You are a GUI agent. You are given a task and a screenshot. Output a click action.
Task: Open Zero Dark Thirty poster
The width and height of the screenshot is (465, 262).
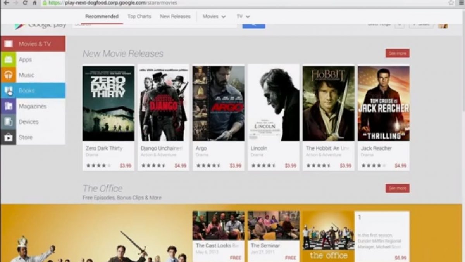(108, 103)
